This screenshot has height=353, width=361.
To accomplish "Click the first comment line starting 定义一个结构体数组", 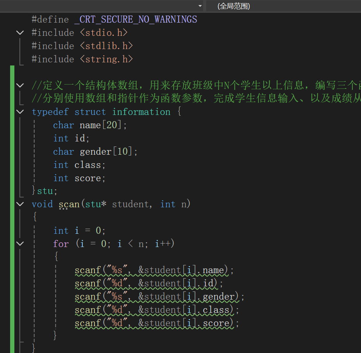I will click(x=196, y=85).
